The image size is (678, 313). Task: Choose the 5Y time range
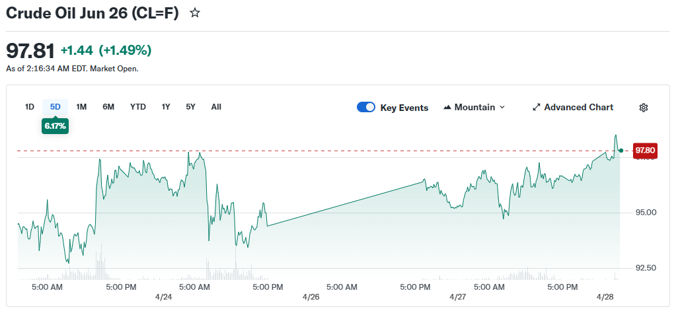(x=190, y=107)
